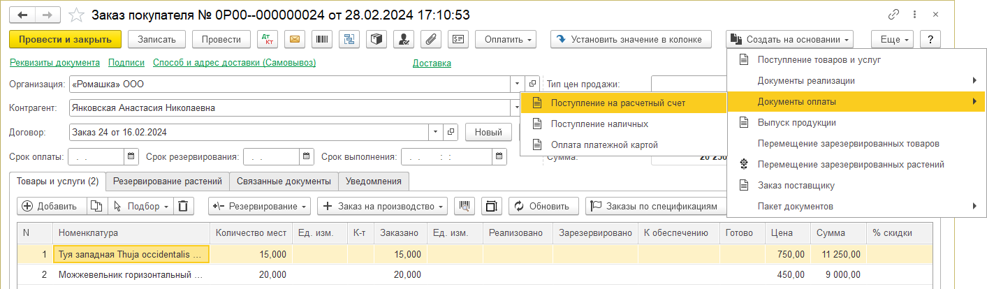Click the copy row icon

(97, 206)
